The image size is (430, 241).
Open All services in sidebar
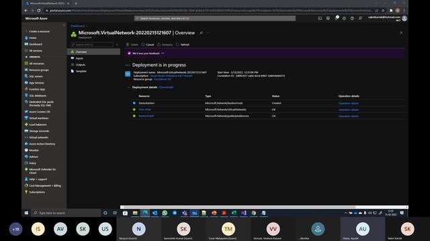point(34,51)
